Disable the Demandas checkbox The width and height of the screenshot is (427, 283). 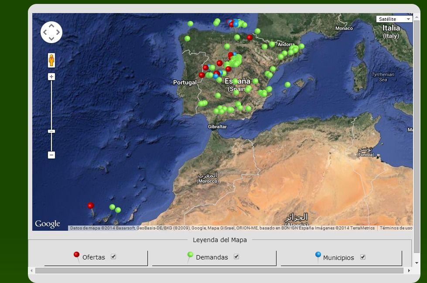pyautogui.click(x=236, y=257)
